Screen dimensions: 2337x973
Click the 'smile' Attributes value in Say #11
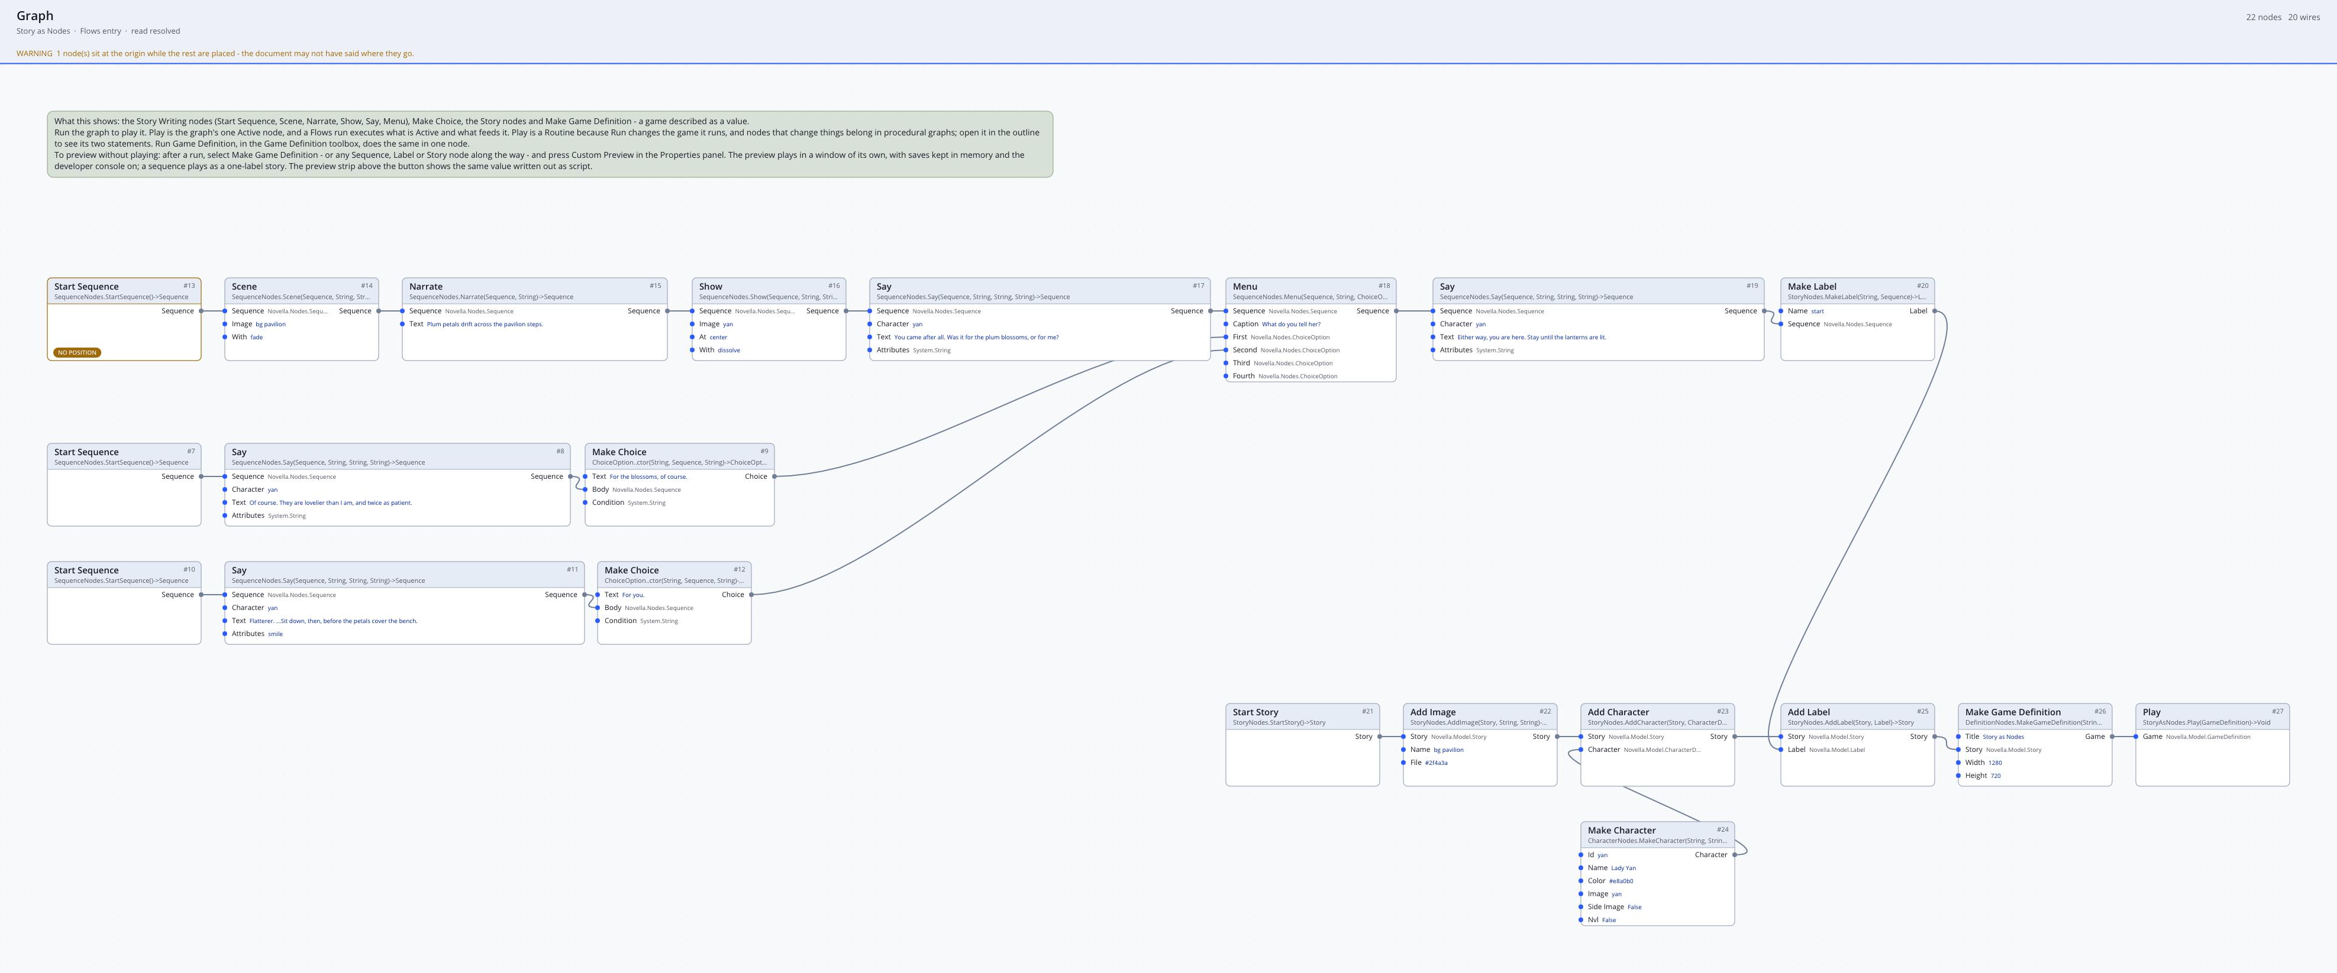click(275, 634)
